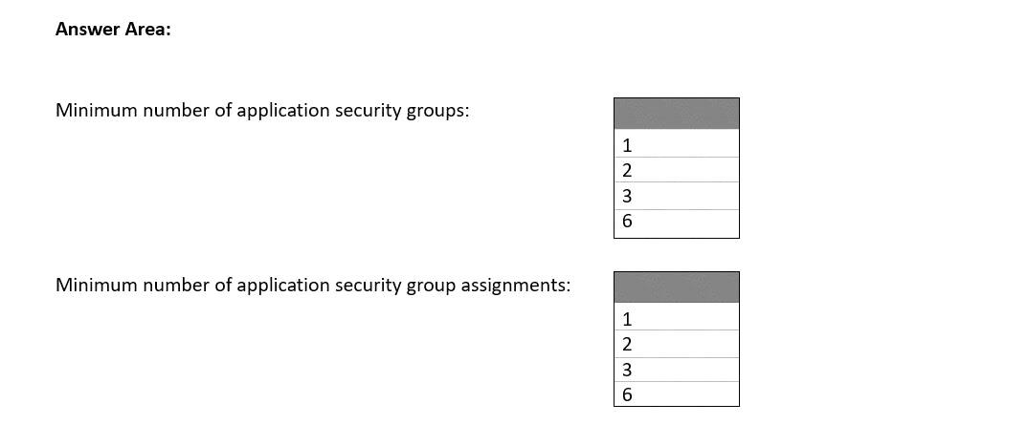Click the word 'Minimum' in the first question
Viewport: 1028px width, 425px height.
coord(97,111)
